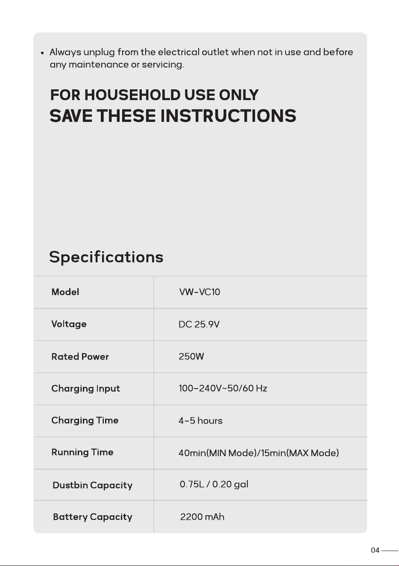399x566 pixels.
Task: Click the 'Charging Input' label
Action: pyautogui.click(x=85, y=389)
